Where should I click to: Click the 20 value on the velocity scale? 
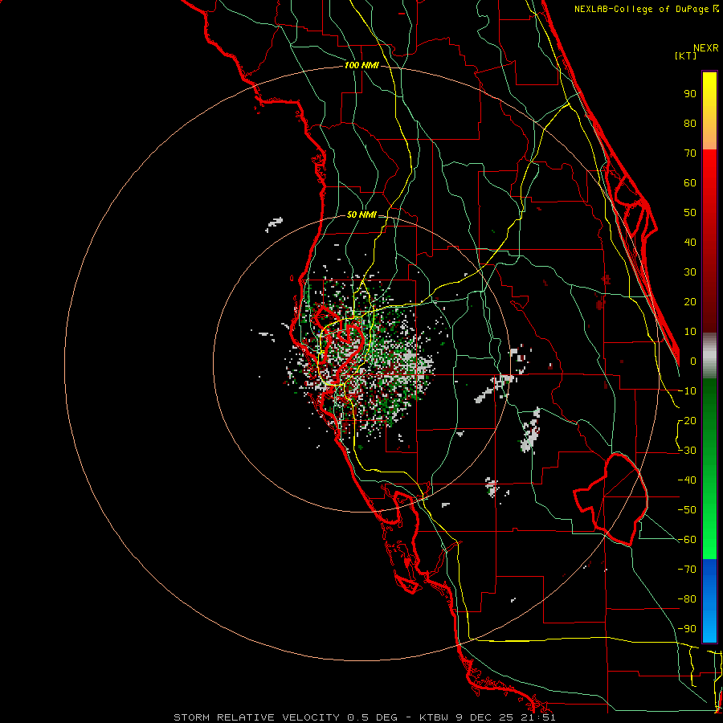[690, 301]
